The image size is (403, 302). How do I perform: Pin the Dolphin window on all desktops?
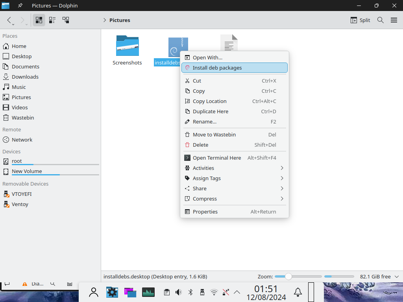[x=20, y=6]
